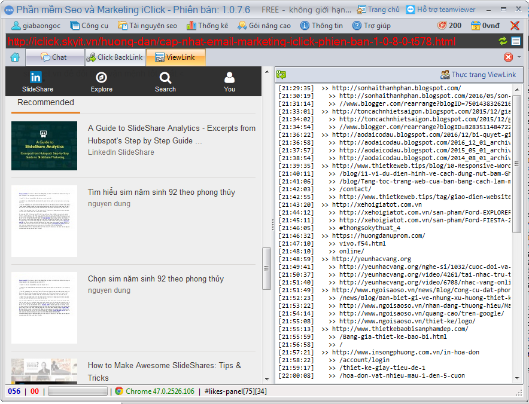Click the Thực trạng ViewLink button

pos(478,75)
